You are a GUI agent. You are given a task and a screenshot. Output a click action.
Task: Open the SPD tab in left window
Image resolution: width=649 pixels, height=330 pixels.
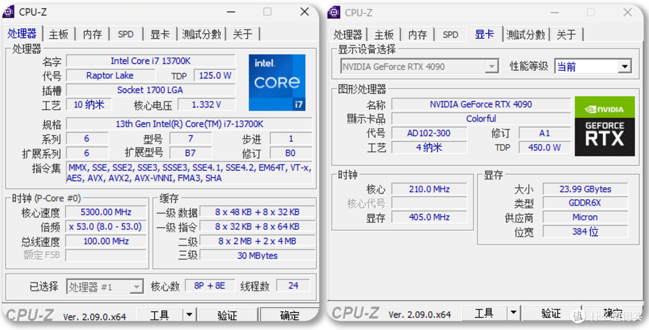(x=126, y=34)
